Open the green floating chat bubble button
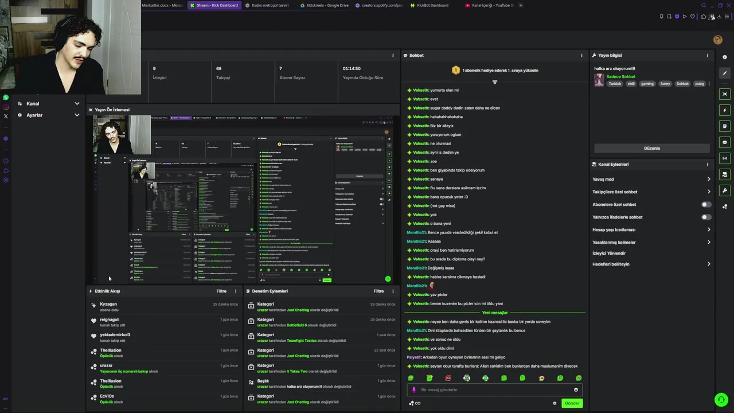 (721, 399)
